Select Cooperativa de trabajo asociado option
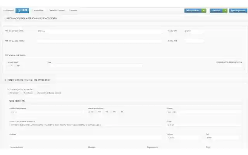Screen dimensions: 248x155 [x=36, y=93]
